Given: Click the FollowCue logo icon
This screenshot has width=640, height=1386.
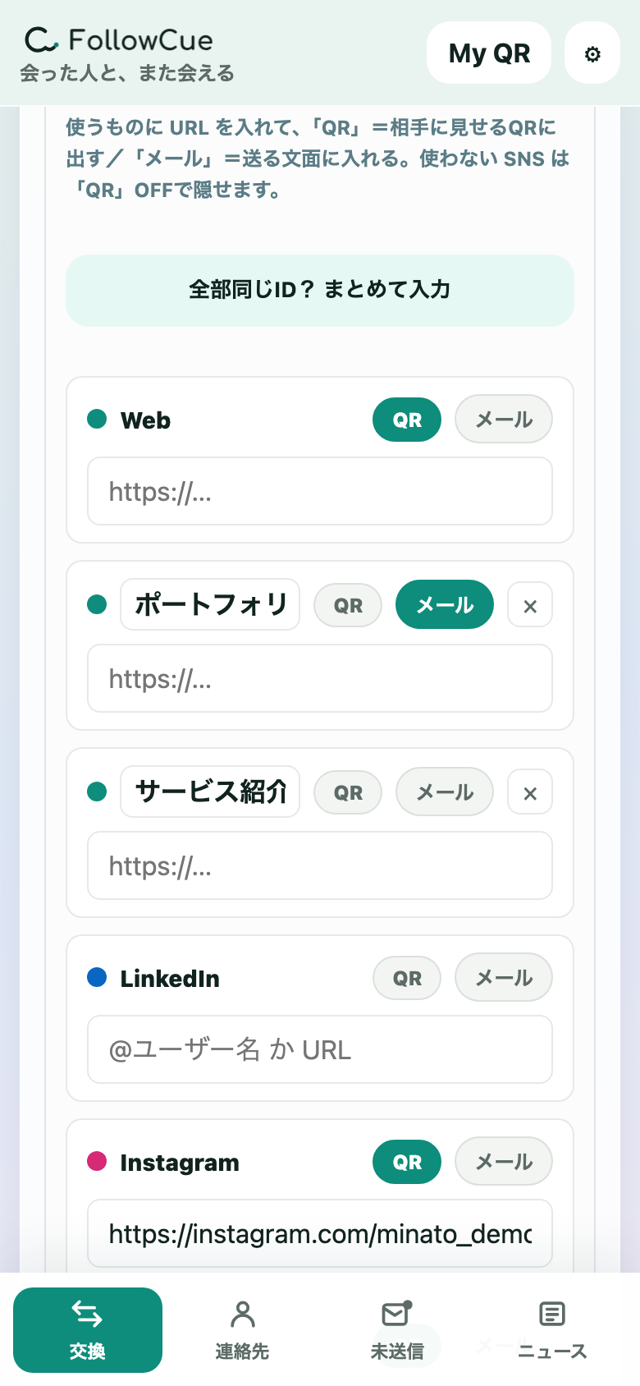Looking at the screenshot, I should [x=41, y=39].
